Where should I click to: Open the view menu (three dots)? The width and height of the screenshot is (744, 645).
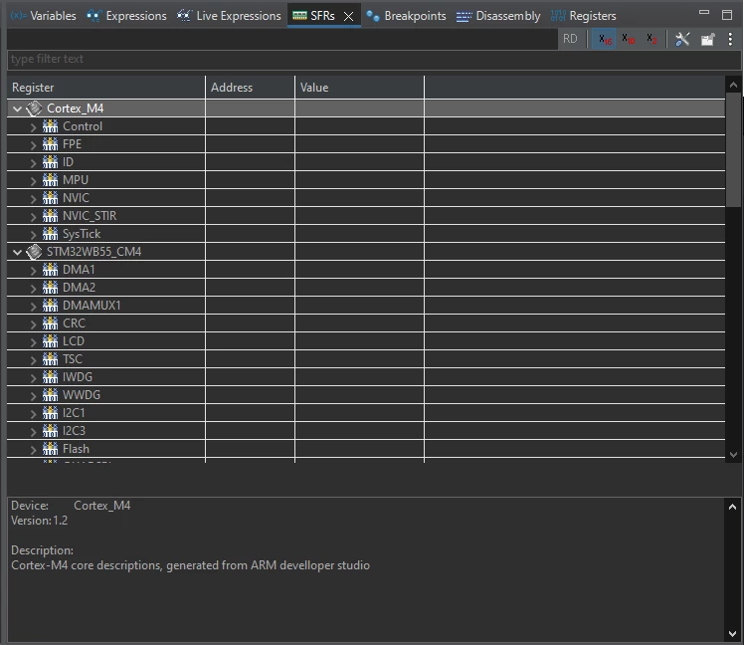730,39
